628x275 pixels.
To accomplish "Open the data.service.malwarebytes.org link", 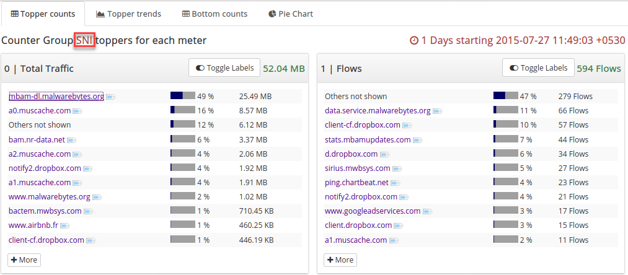I will [378, 111].
